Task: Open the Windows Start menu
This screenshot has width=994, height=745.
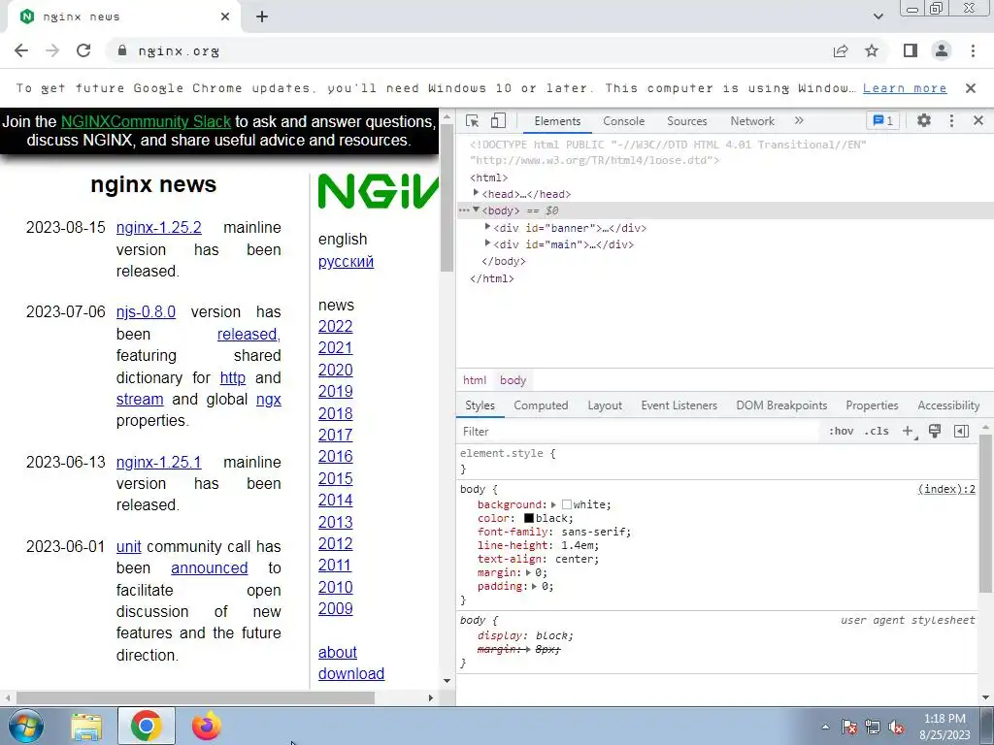Action: [25, 726]
